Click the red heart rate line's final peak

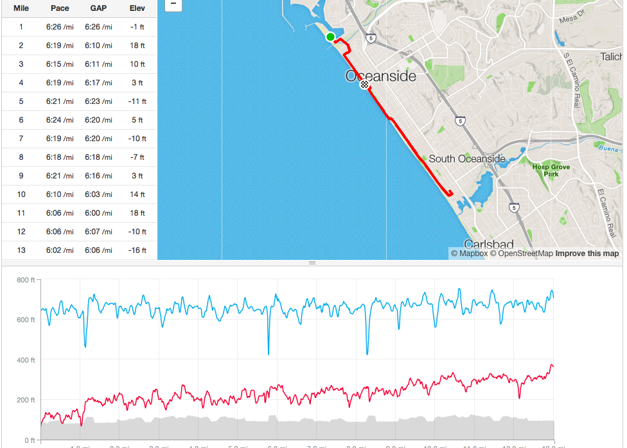click(x=551, y=365)
